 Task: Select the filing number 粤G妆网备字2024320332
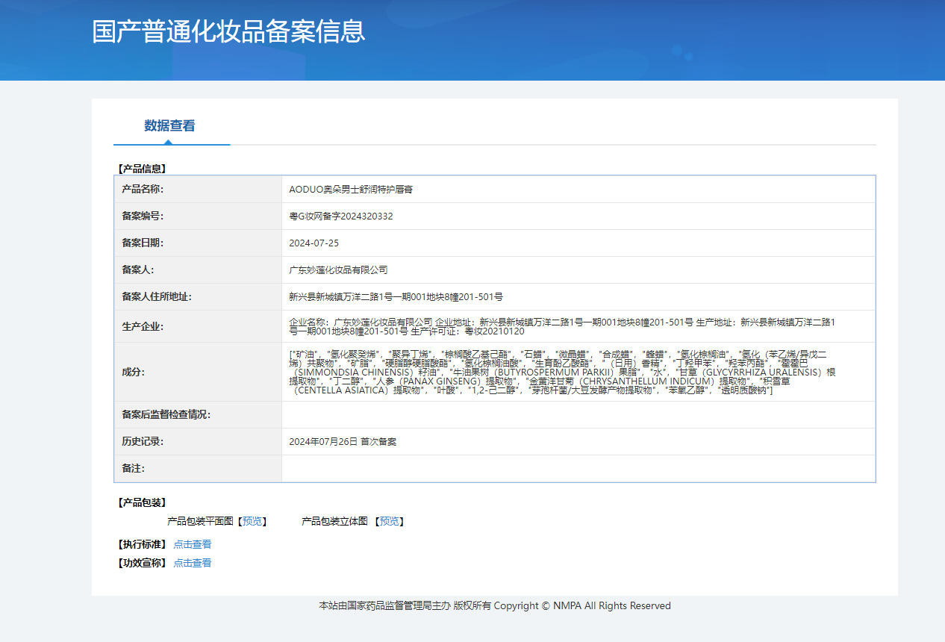tap(340, 216)
